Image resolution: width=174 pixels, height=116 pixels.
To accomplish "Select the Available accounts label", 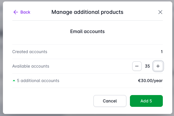I will click(x=31, y=66).
